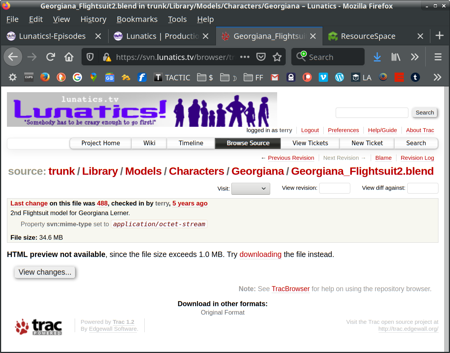Image resolution: width=450 pixels, height=353 pixels.
Task: Close the Lunatics!-Episodes tab
Action: click(x=98, y=36)
